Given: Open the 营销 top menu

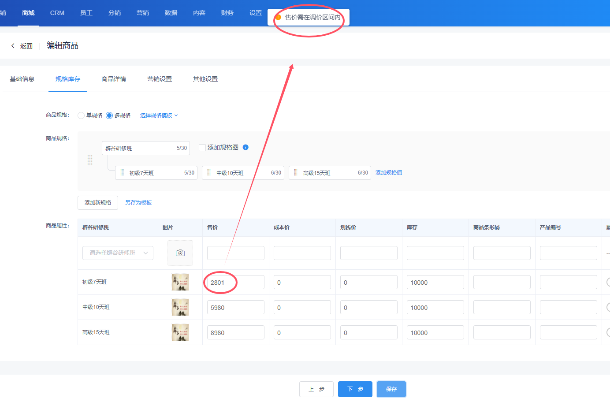Looking at the screenshot, I should click(143, 13).
